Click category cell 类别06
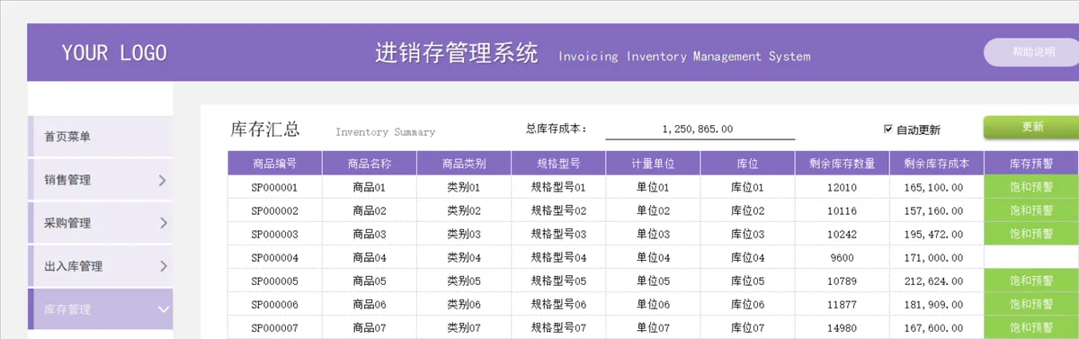This screenshot has height=339, width=1079. (464, 304)
